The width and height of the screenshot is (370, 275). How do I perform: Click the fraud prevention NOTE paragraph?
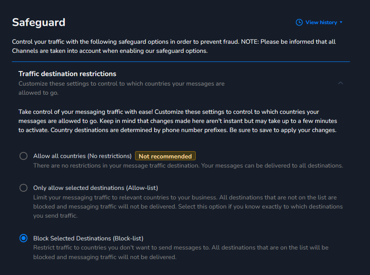point(174,46)
